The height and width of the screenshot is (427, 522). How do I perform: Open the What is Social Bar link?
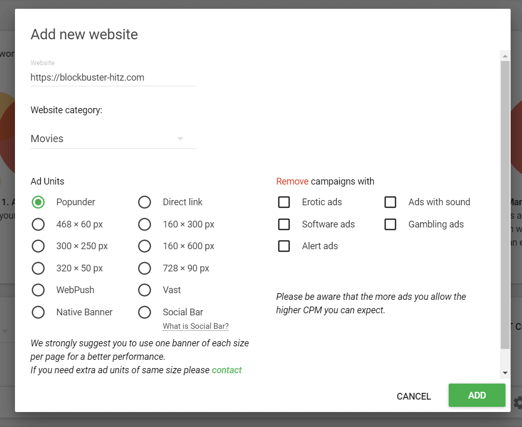pyautogui.click(x=196, y=326)
